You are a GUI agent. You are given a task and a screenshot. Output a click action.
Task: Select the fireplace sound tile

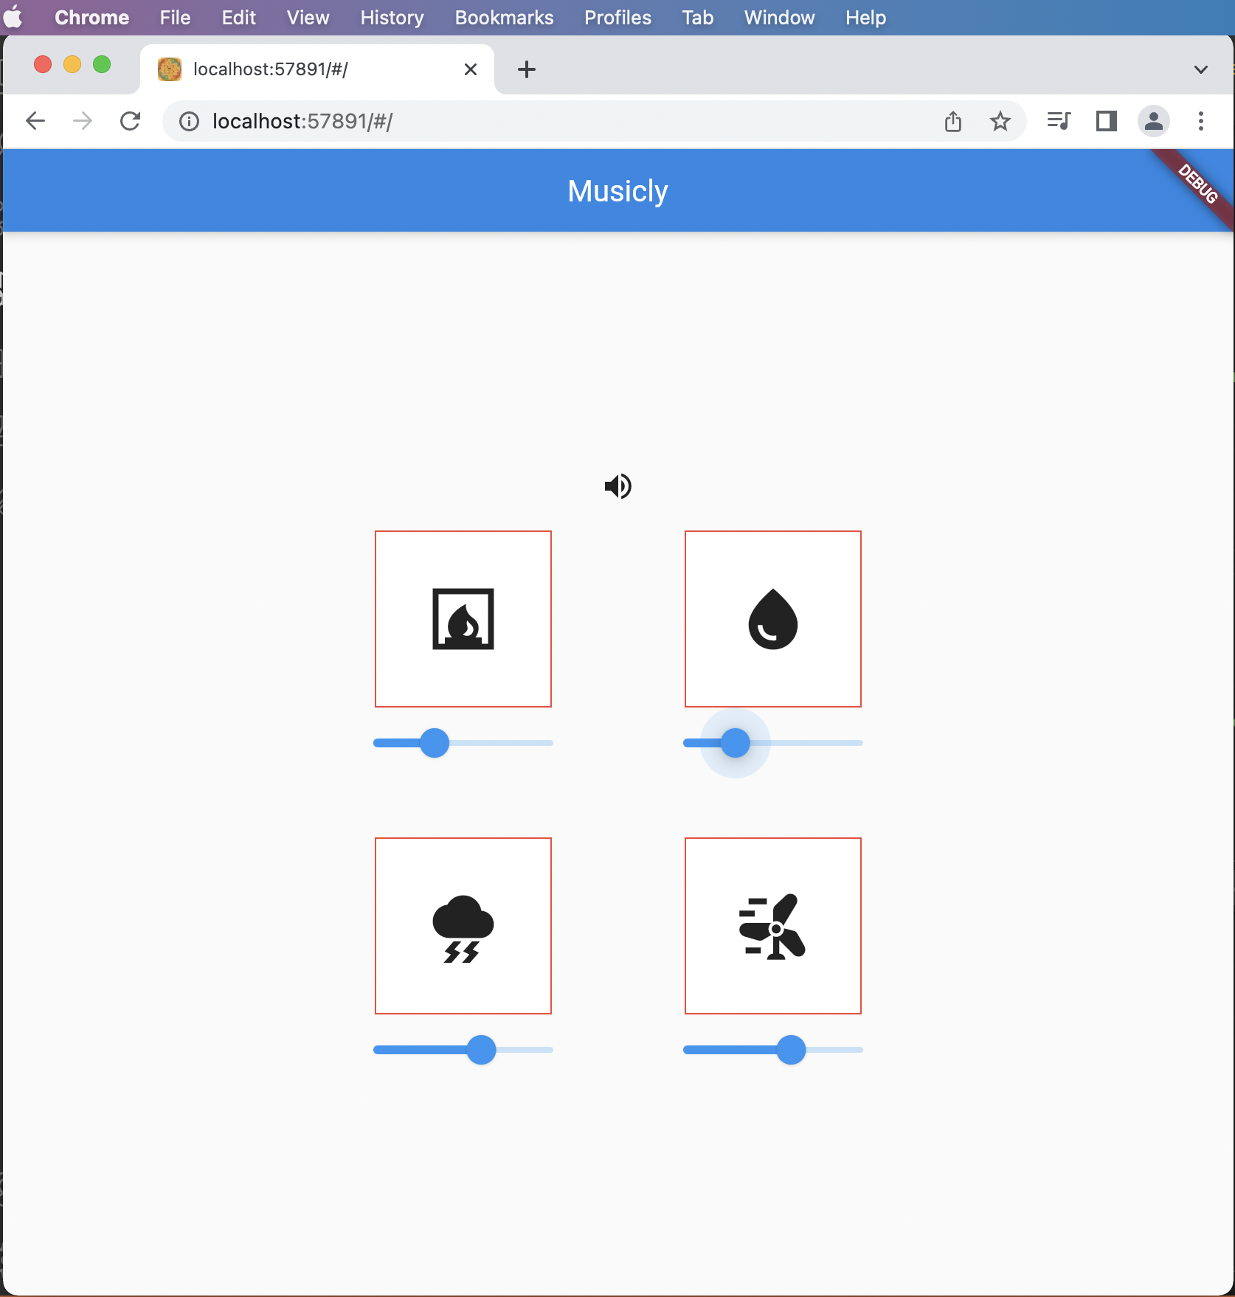point(463,619)
